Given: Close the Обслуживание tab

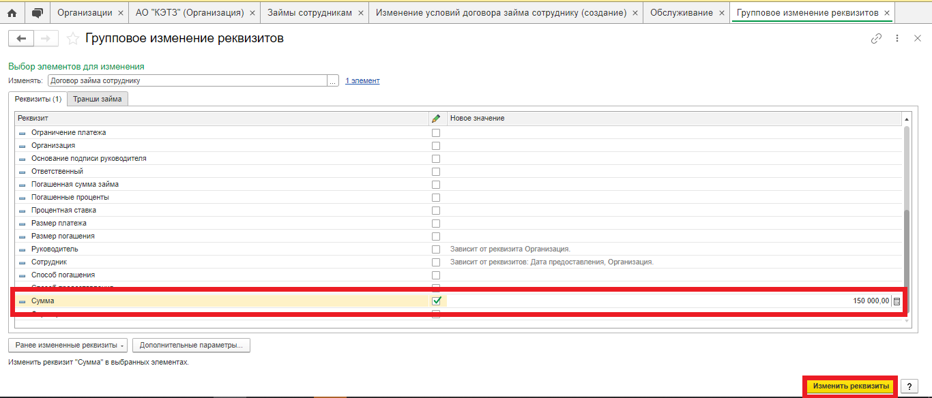Looking at the screenshot, I should coord(721,13).
